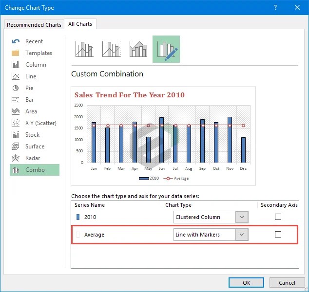Viewport: 309px width, 292px height.
Task: Click the 2010 series name
Action: pos(90,217)
